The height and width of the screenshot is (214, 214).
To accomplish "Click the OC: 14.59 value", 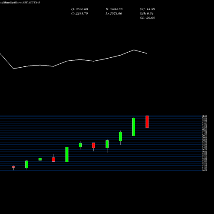I will tap(147, 9).
